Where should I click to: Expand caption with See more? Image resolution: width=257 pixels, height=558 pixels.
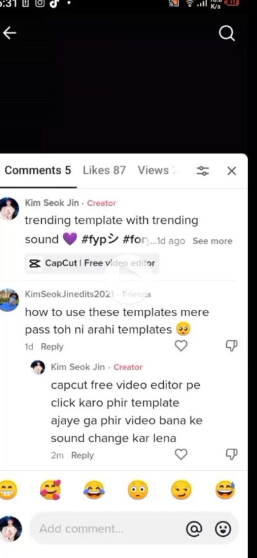(x=212, y=241)
